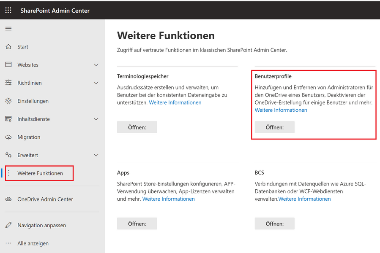Viewport: 380px width, 253px height.
Task: Click the Websites window icon
Action: pyautogui.click(x=8, y=65)
